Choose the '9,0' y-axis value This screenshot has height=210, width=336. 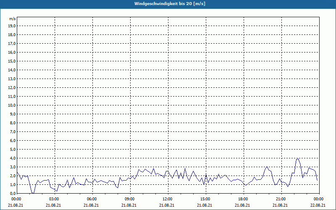pyautogui.click(x=13, y=114)
